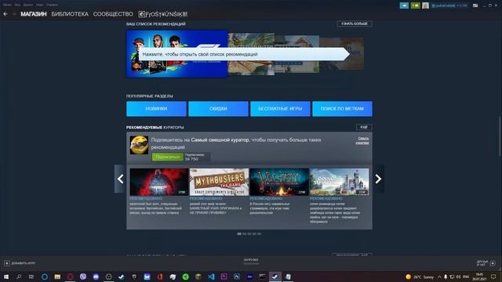The height and width of the screenshot is (282, 502).
Task: Open the СООБЩЕСТВО community tab
Action: 113,14
